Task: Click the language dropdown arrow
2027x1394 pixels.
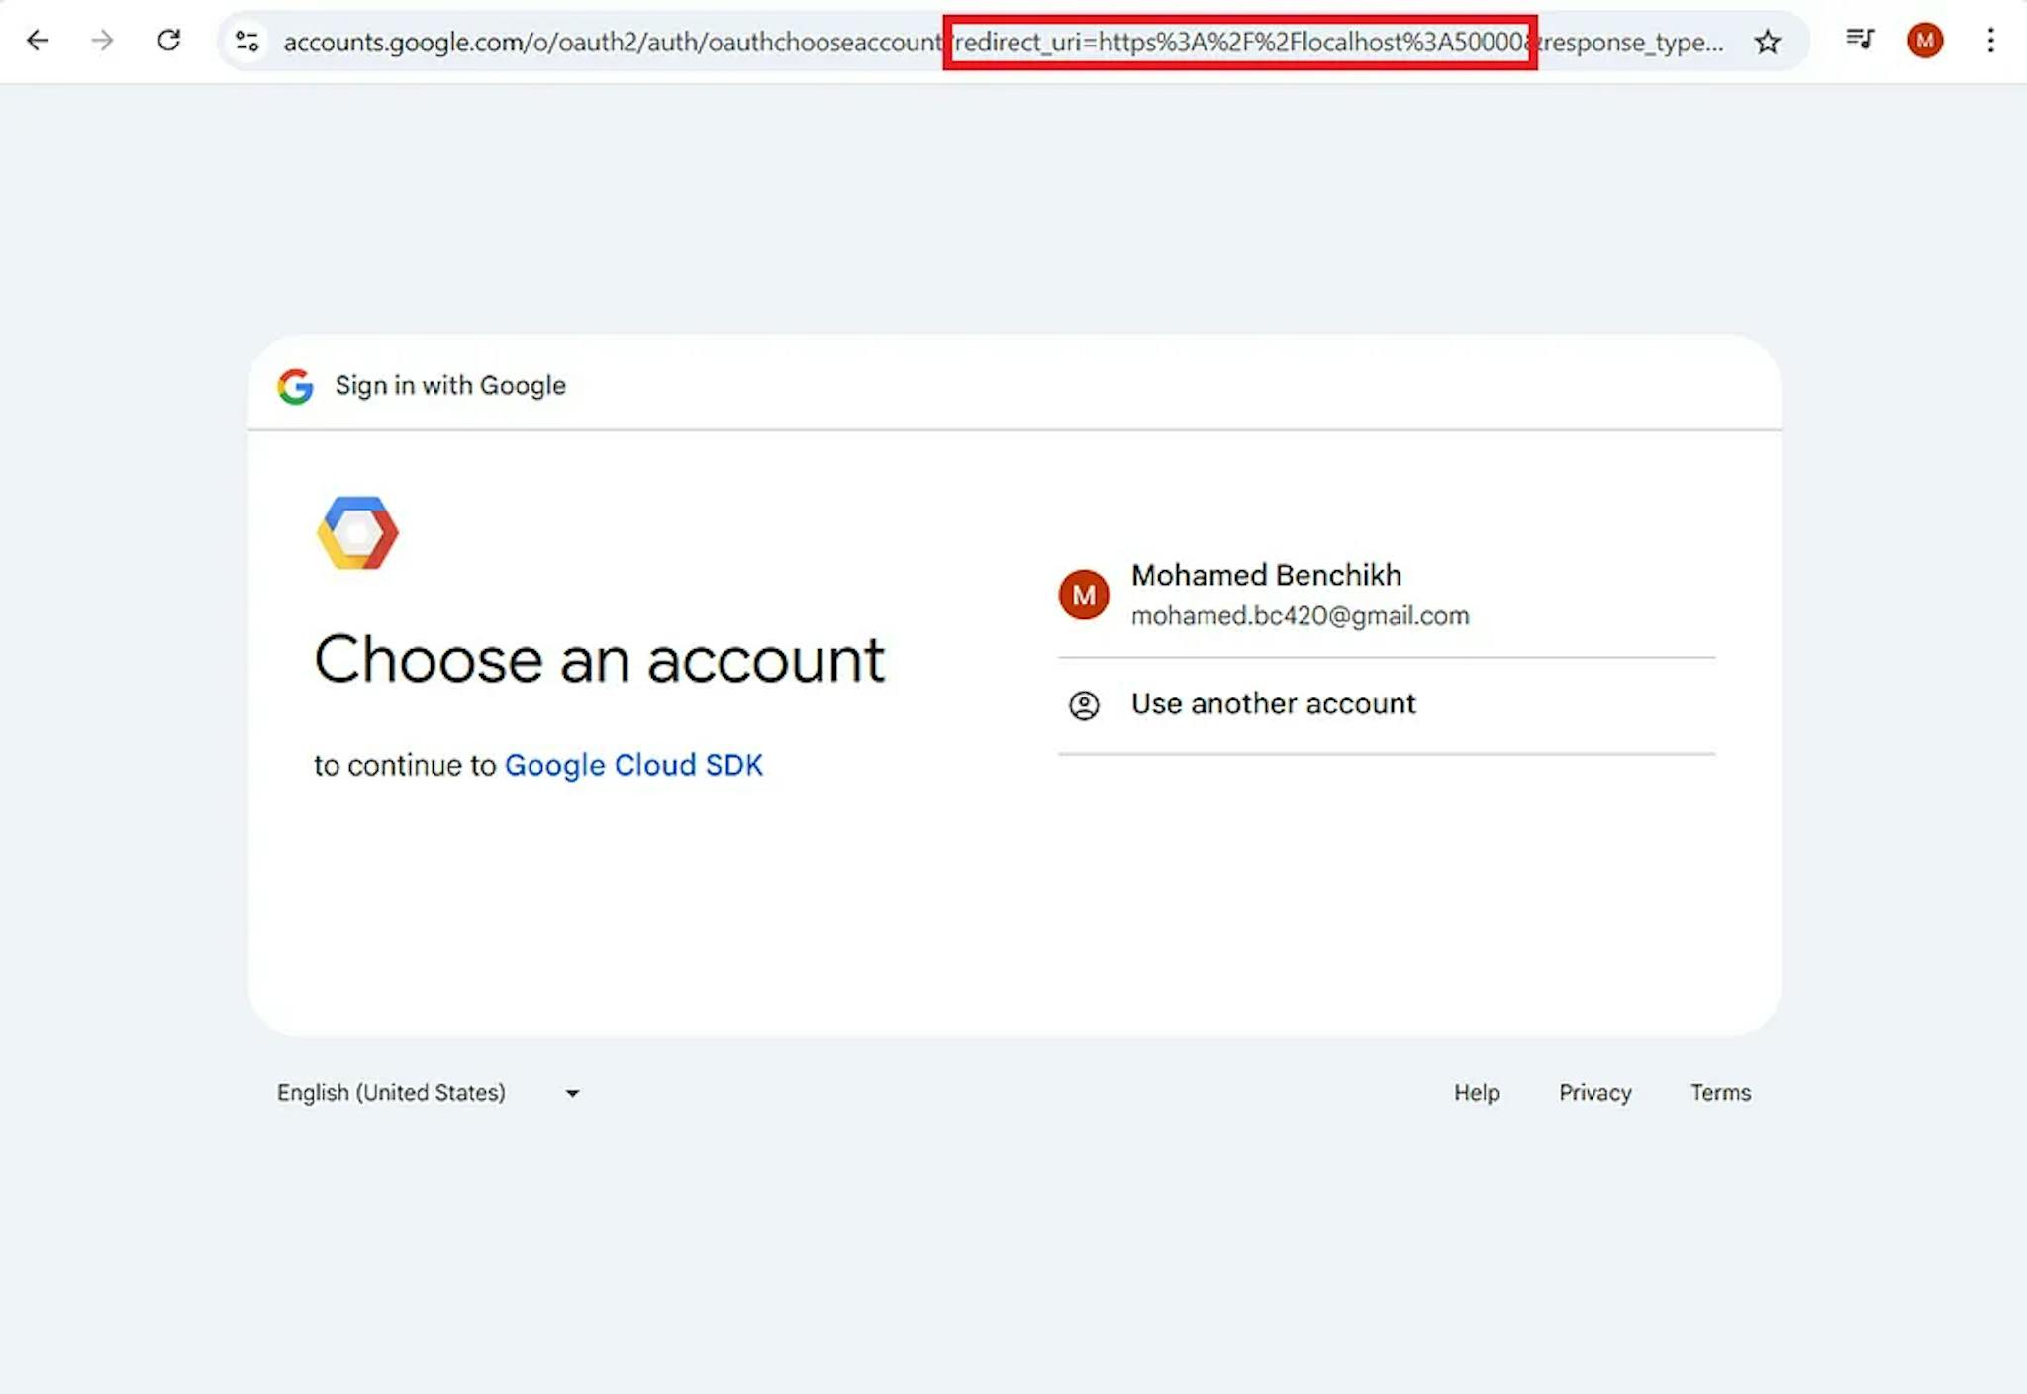Action: [x=572, y=1094]
